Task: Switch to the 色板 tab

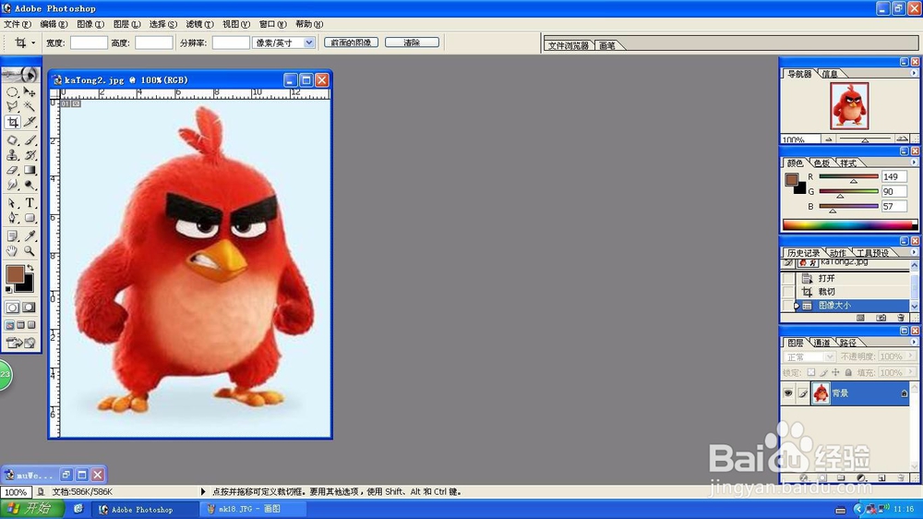Action: pos(821,163)
